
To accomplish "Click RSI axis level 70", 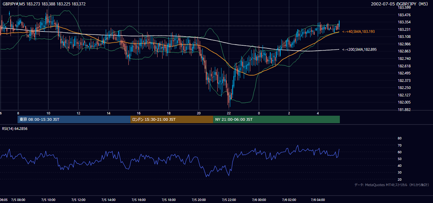I will [399, 145].
